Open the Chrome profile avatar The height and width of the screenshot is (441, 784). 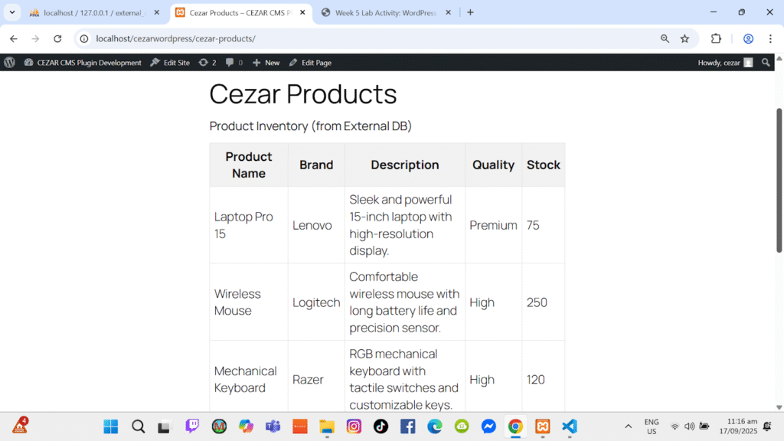coord(748,38)
